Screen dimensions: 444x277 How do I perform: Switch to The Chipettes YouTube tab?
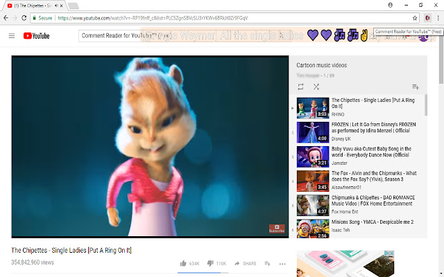(x=33, y=6)
